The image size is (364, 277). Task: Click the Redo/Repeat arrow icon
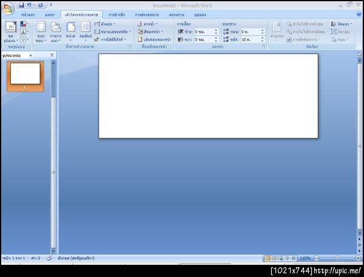click(41, 5)
